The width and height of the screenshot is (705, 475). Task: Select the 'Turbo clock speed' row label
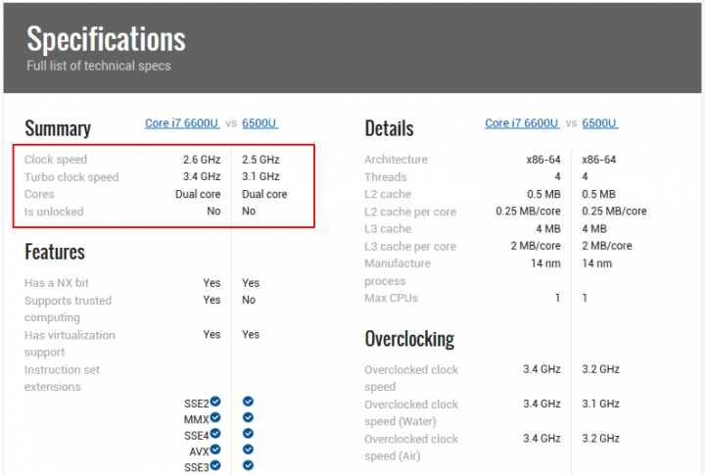pyautogui.click(x=71, y=177)
